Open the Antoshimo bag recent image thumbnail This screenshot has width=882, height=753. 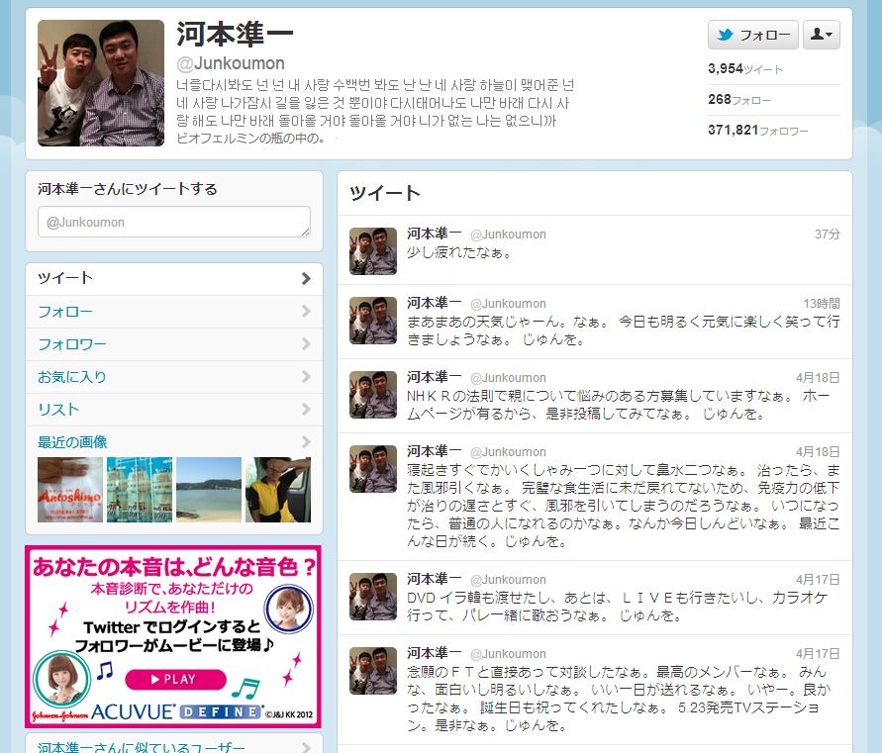(x=70, y=489)
